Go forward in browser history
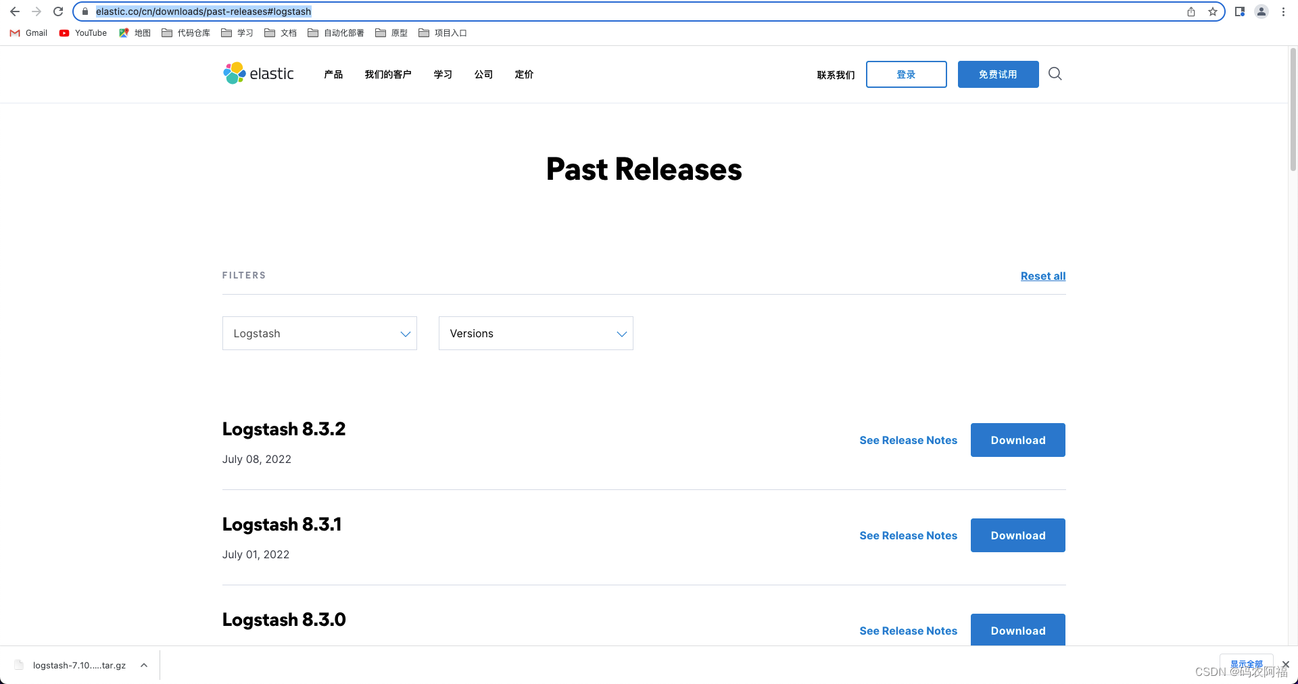 pos(37,11)
